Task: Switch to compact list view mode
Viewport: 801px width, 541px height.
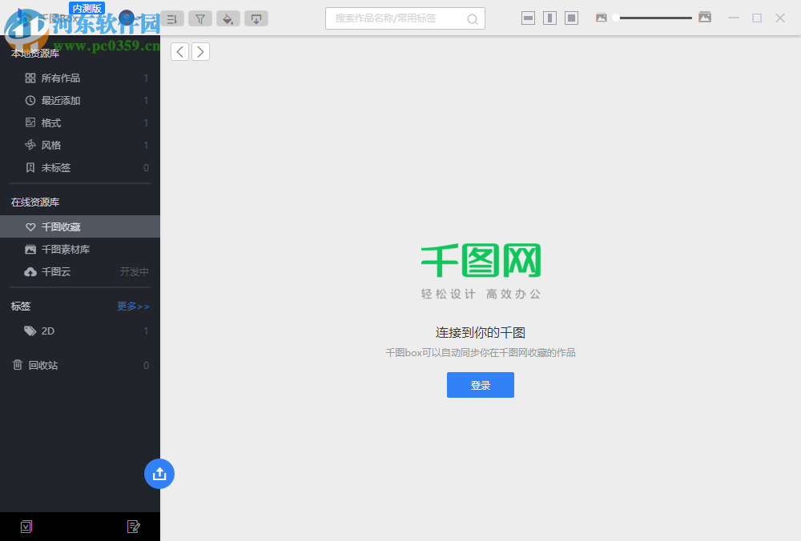Action: (528, 17)
